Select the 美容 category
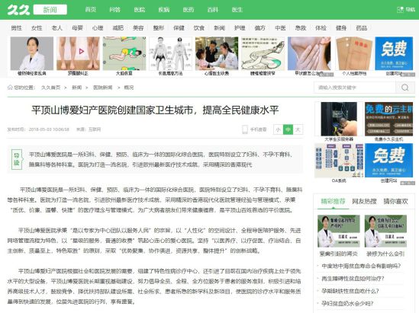This screenshot has height=313, width=419. point(138,27)
